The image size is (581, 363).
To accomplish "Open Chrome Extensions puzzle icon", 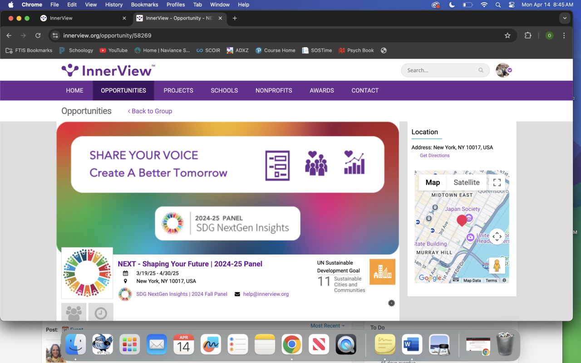I will coord(528,35).
